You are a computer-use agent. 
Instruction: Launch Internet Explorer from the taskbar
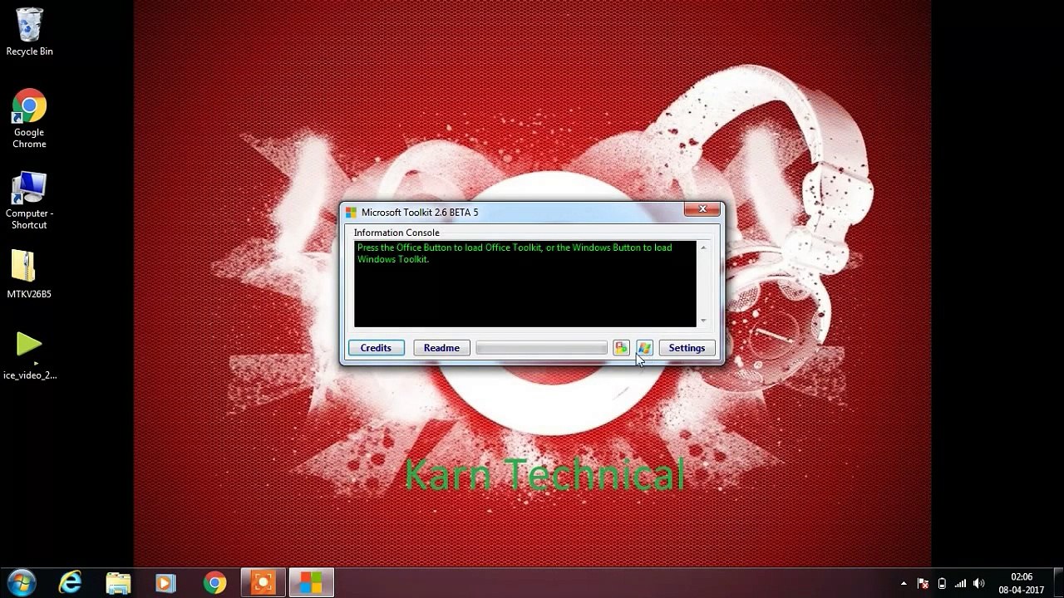(71, 583)
